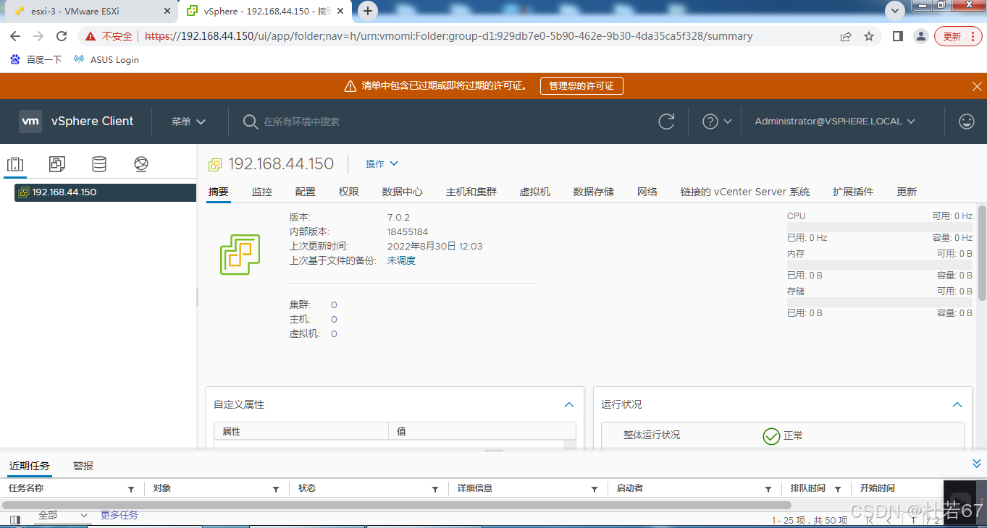The height and width of the screenshot is (528, 987).
Task: Open browser tab search chevron
Action: [x=896, y=10]
